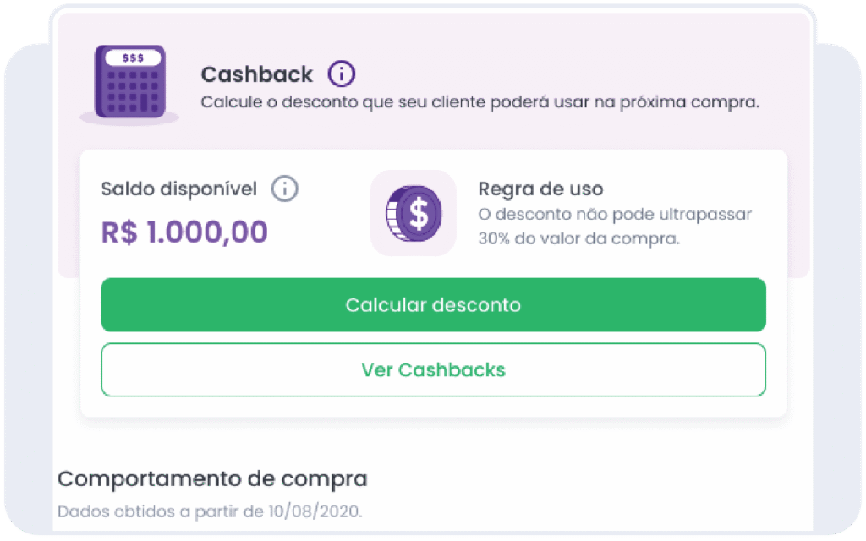
Task: Click the info icon beside Cashback title
Action: pos(342,74)
